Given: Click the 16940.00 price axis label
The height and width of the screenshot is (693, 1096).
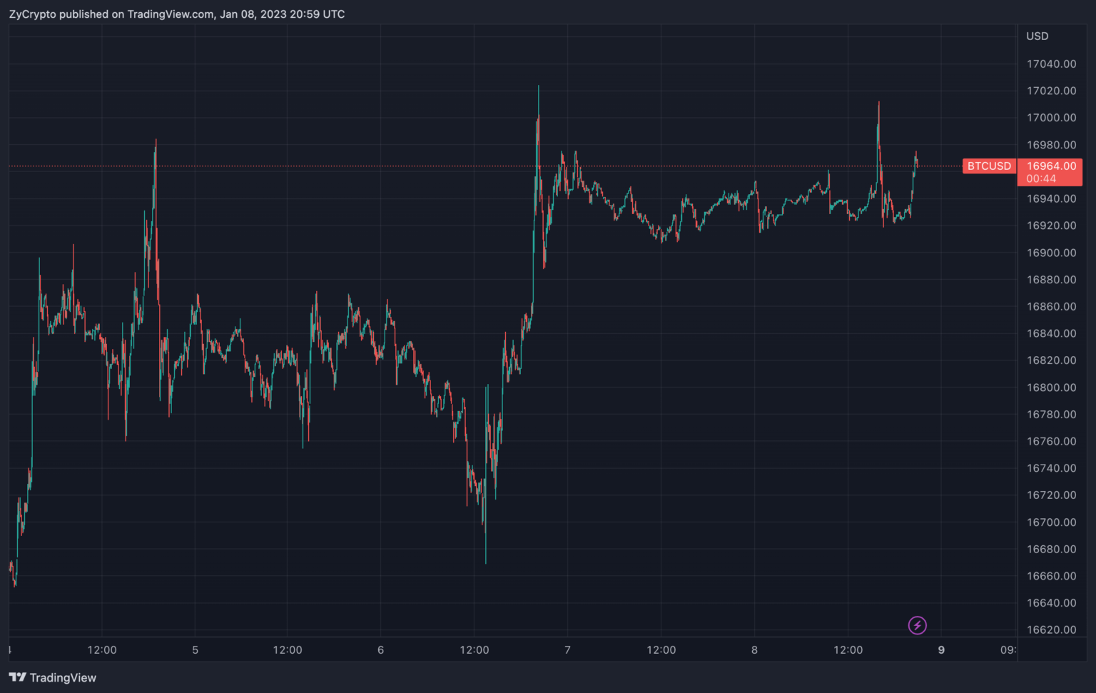Looking at the screenshot, I should 1051,198.
